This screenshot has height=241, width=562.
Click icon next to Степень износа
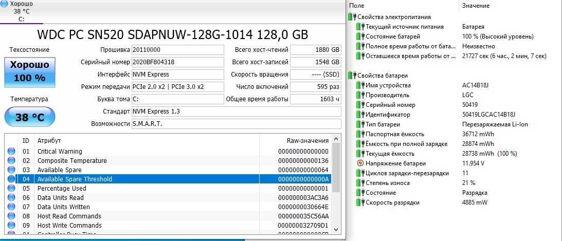(x=360, y=183)
